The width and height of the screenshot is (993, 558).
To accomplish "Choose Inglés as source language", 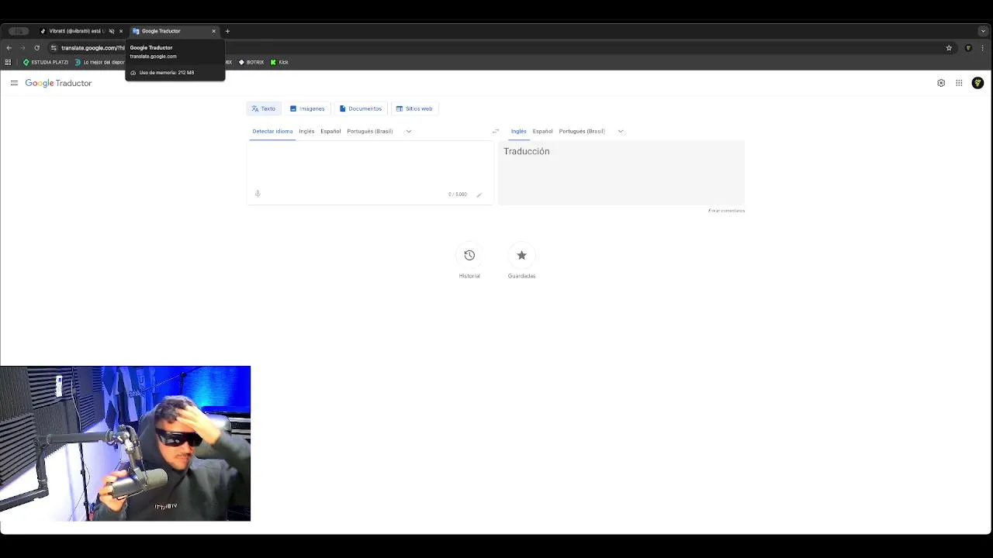I will (306, 131).
